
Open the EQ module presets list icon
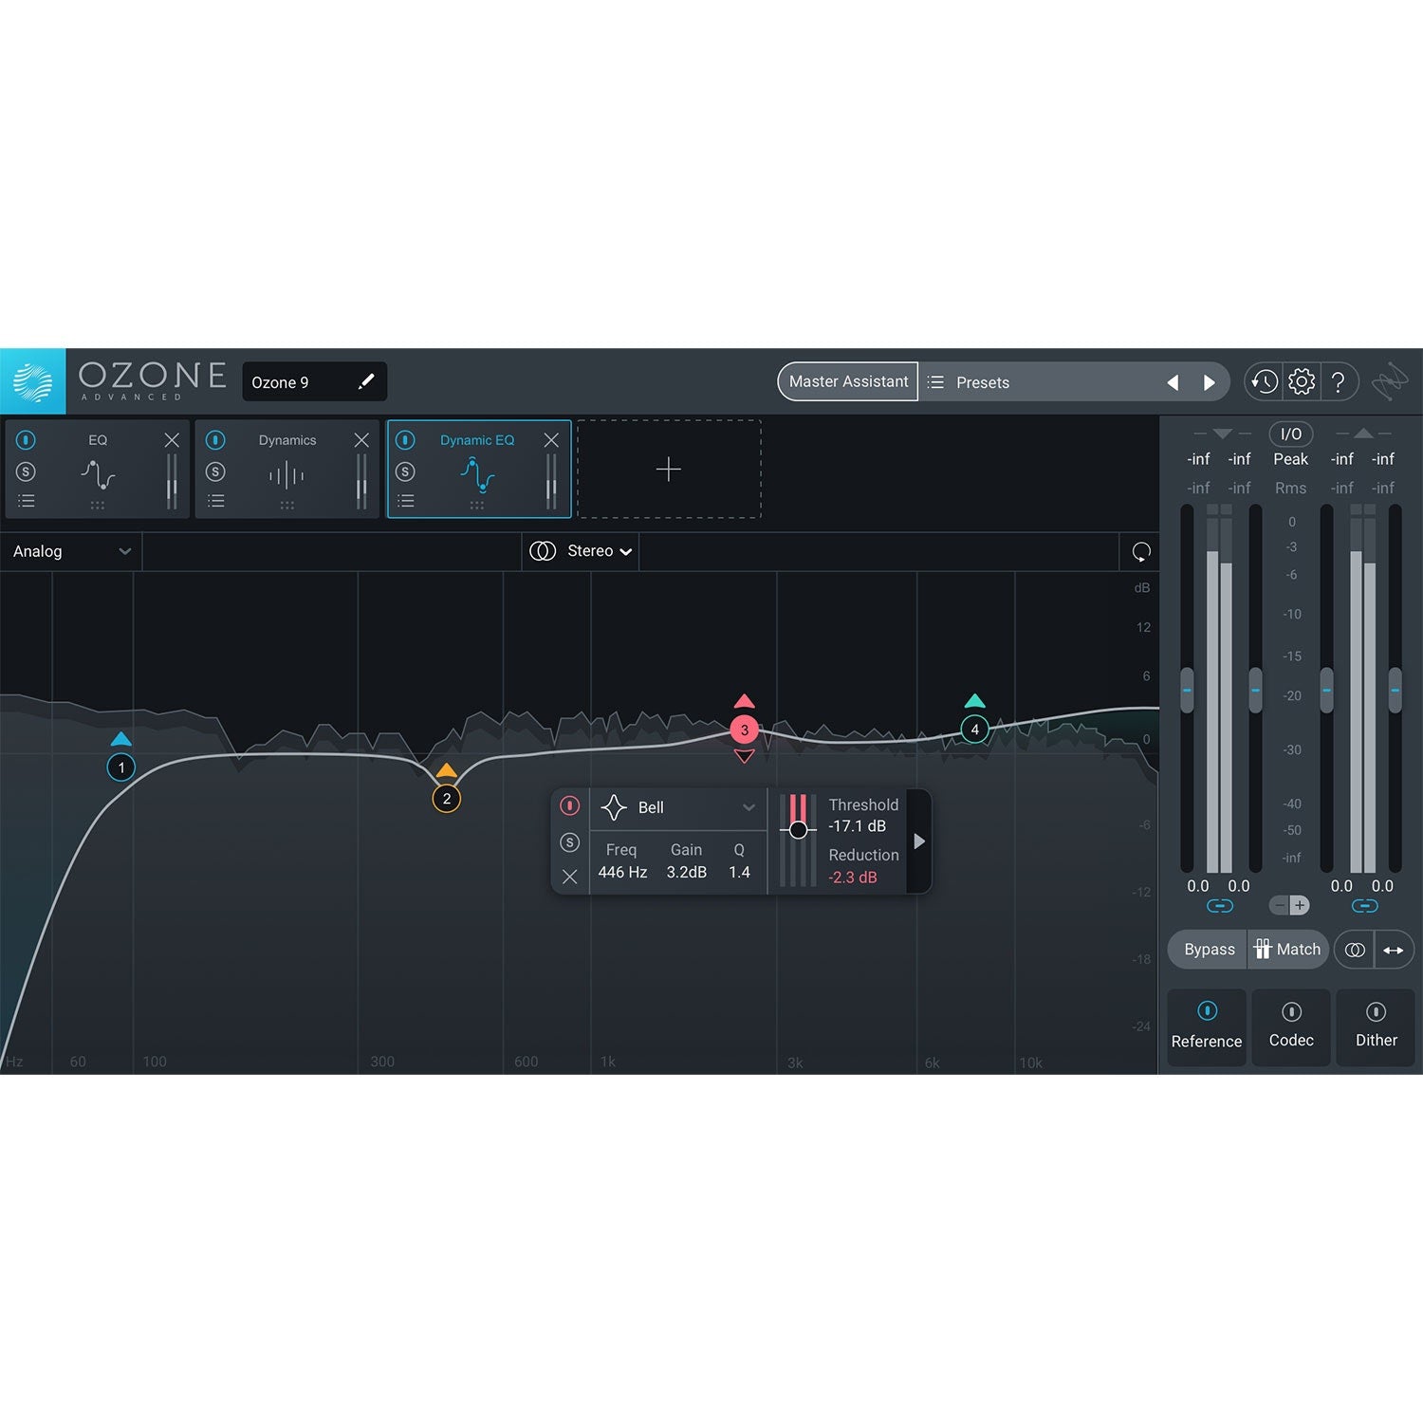(x=27, y=501)
